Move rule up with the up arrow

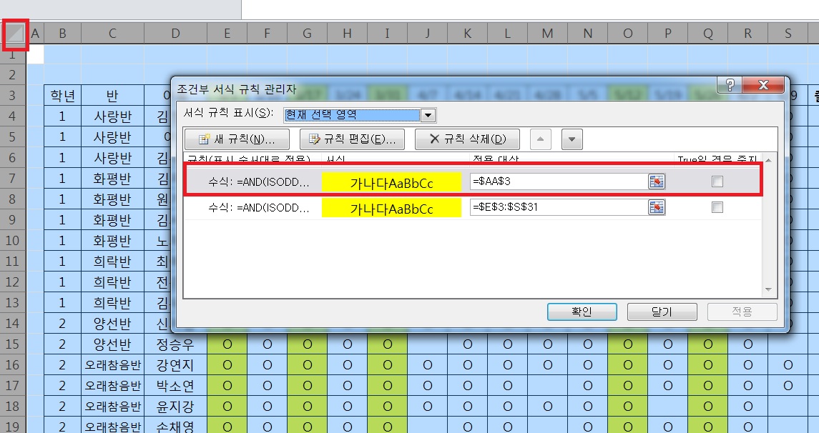tap(540, 139)
